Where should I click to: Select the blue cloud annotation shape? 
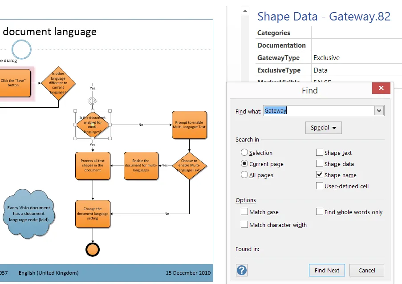click(x=29, y=214)
